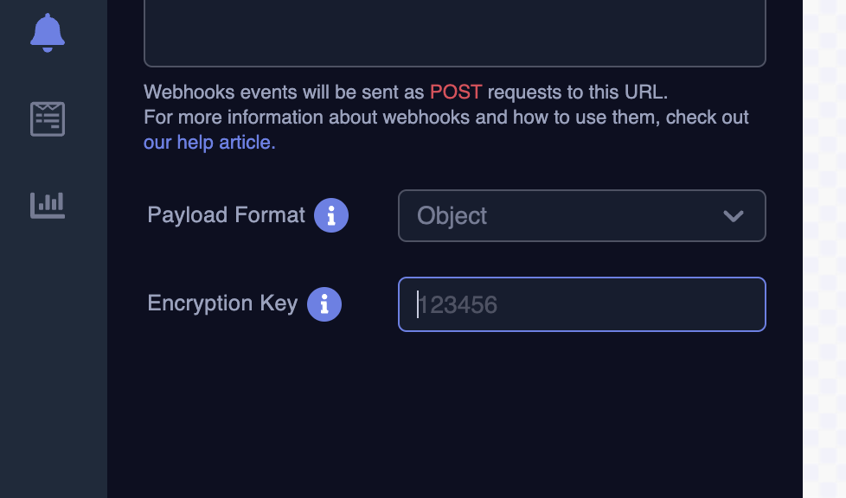Click the help article hyperlink about webhooks

pyautogui.click(x=208, y=142)
